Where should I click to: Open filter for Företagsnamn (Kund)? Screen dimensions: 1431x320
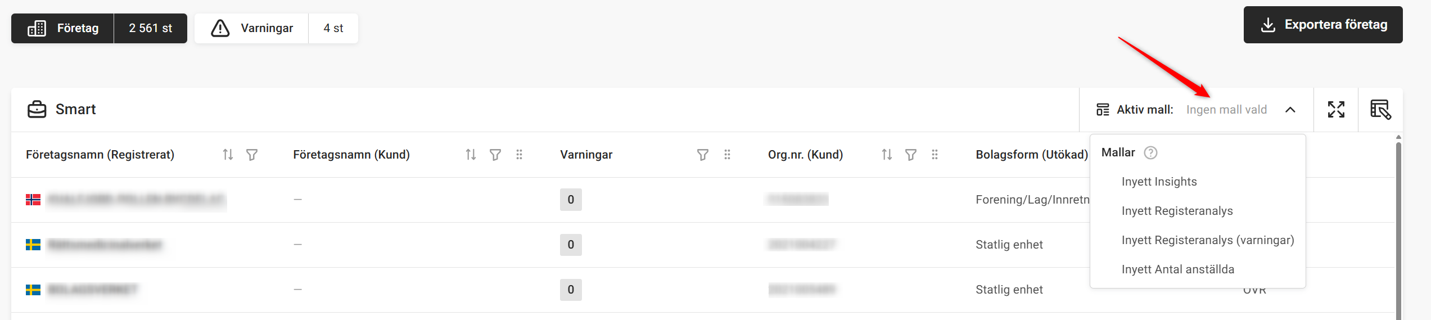[x=495, y=155]
